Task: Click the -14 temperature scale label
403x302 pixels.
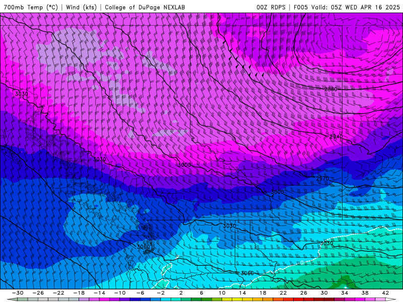Action: coord(99,293)
